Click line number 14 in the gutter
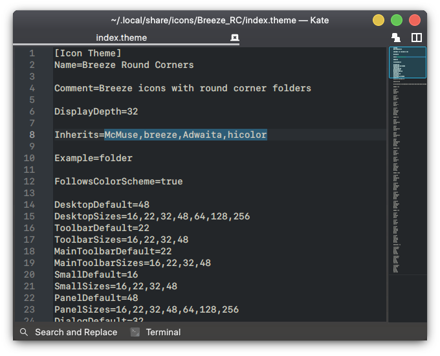Viewport: 440px width, 356px height. (x=29, y=205)
